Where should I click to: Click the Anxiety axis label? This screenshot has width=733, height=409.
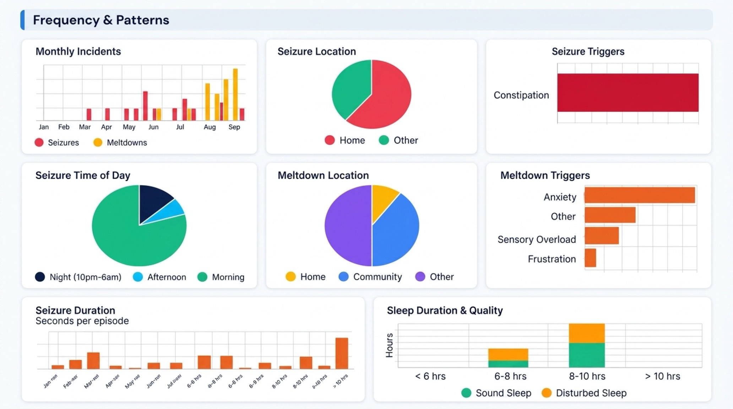(x=560, y=197)
